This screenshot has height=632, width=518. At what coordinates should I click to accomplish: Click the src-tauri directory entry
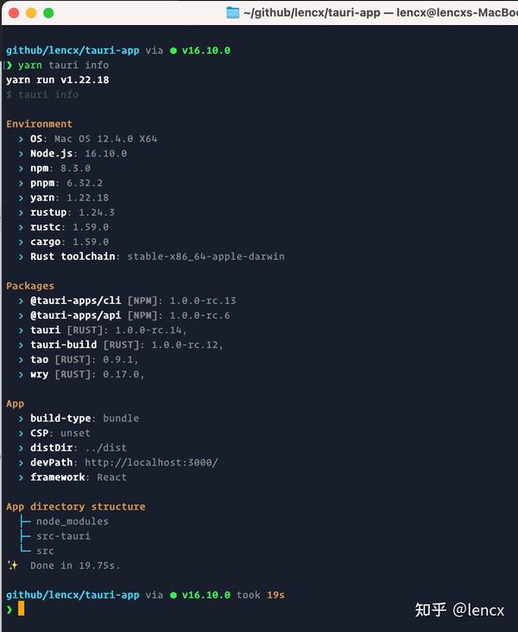tap(63, 536)
